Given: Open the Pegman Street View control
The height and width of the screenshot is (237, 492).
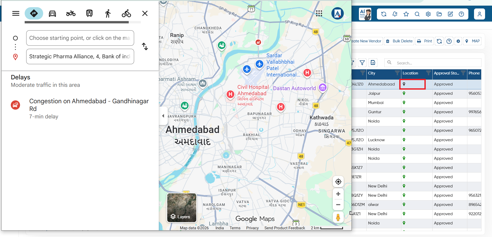Looking at the screenshot, I should (338, 217).
